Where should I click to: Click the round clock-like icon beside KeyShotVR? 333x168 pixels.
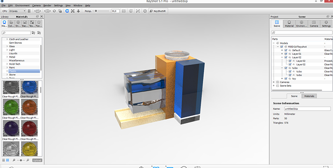(145, 11)
